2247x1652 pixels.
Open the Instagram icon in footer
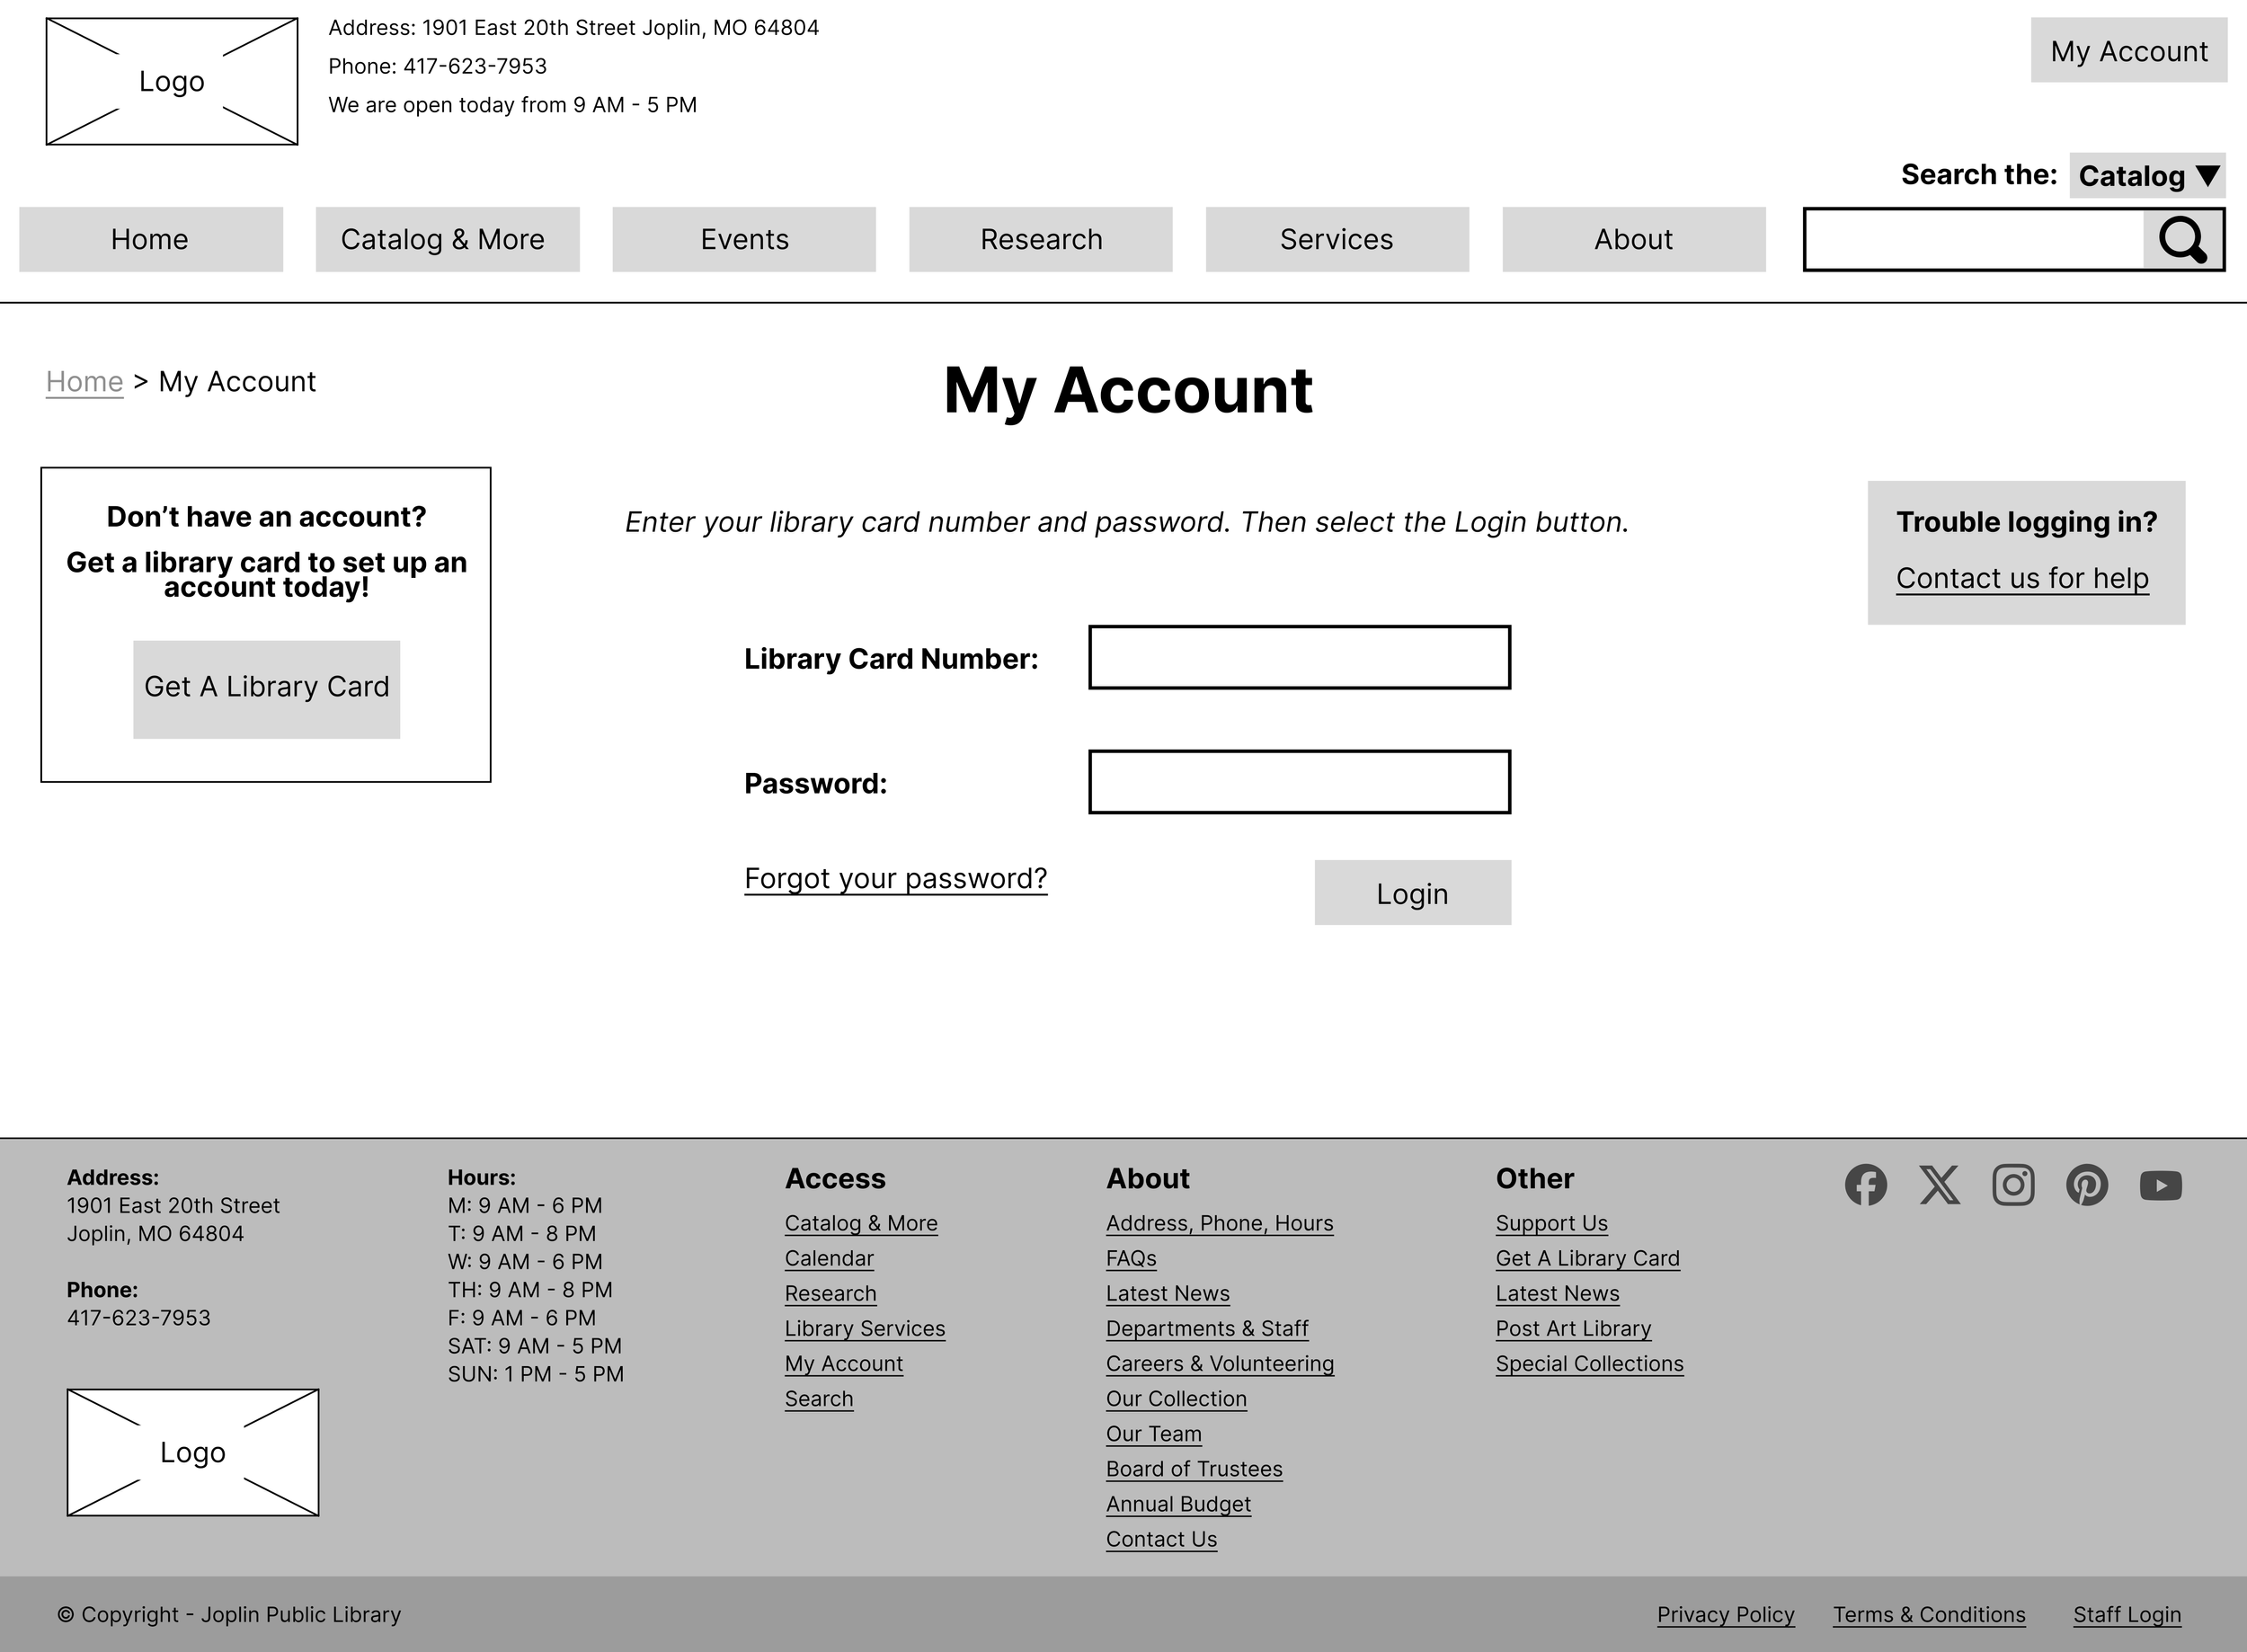coord(2013,1185)
